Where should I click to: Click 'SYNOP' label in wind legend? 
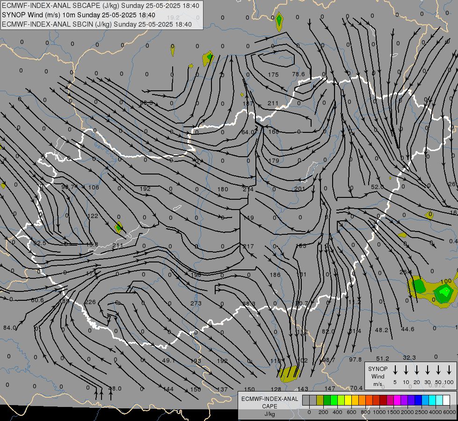pyautogui.click(x=378, y=369)
